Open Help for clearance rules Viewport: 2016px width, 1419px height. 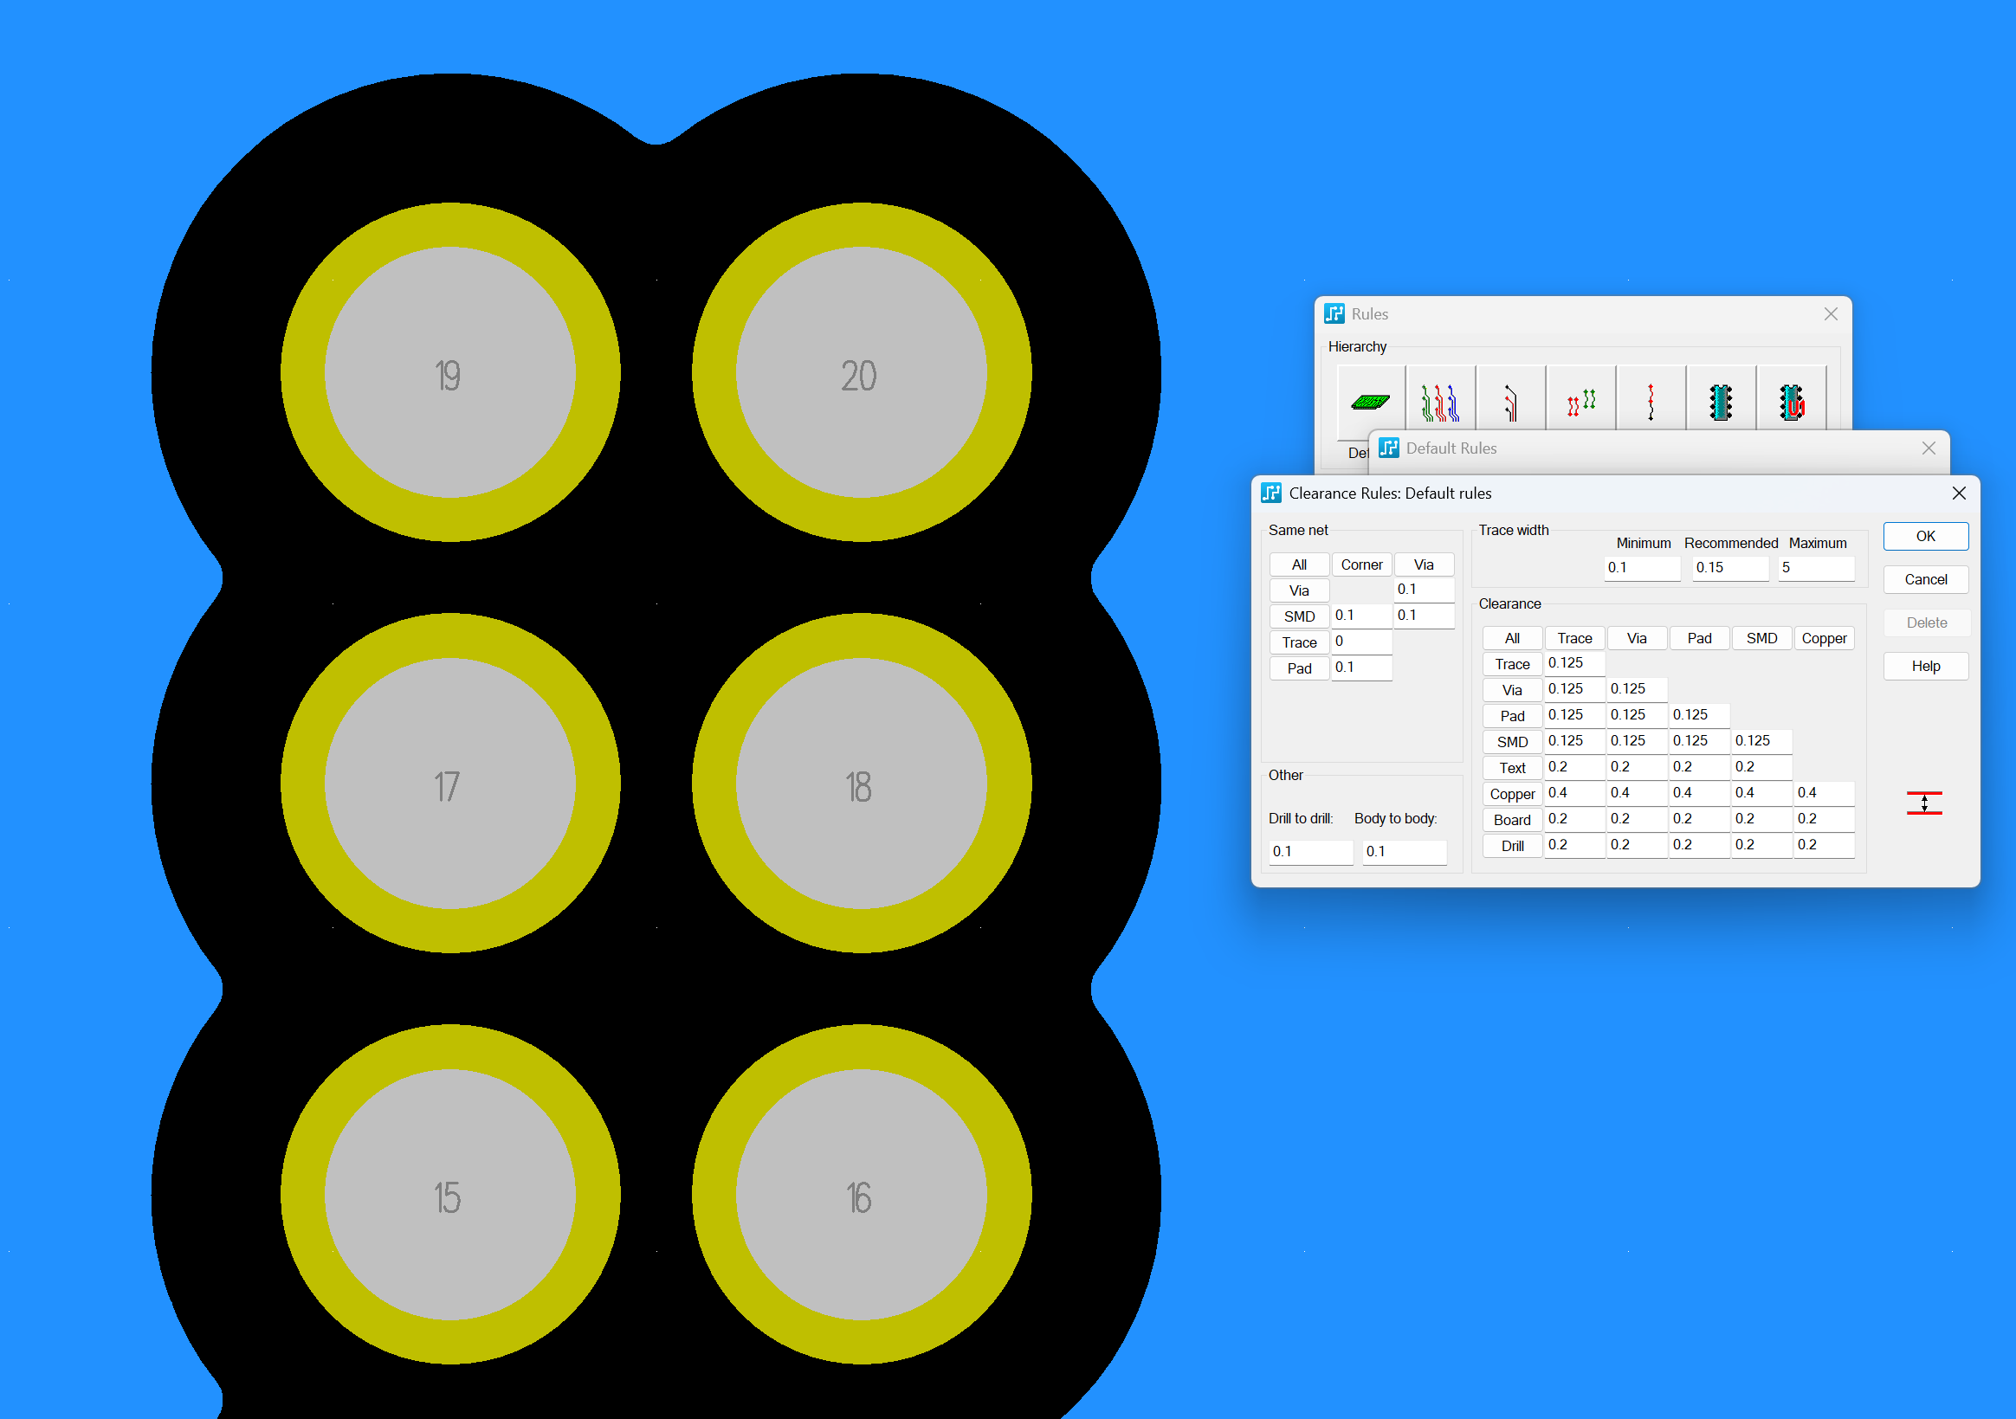(x=1925, y=667)
